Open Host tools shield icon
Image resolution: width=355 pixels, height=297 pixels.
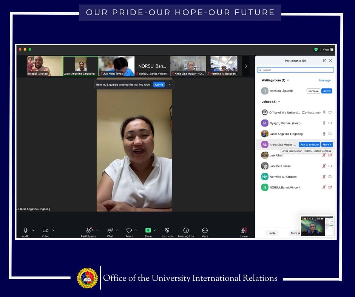pos(167,230)
